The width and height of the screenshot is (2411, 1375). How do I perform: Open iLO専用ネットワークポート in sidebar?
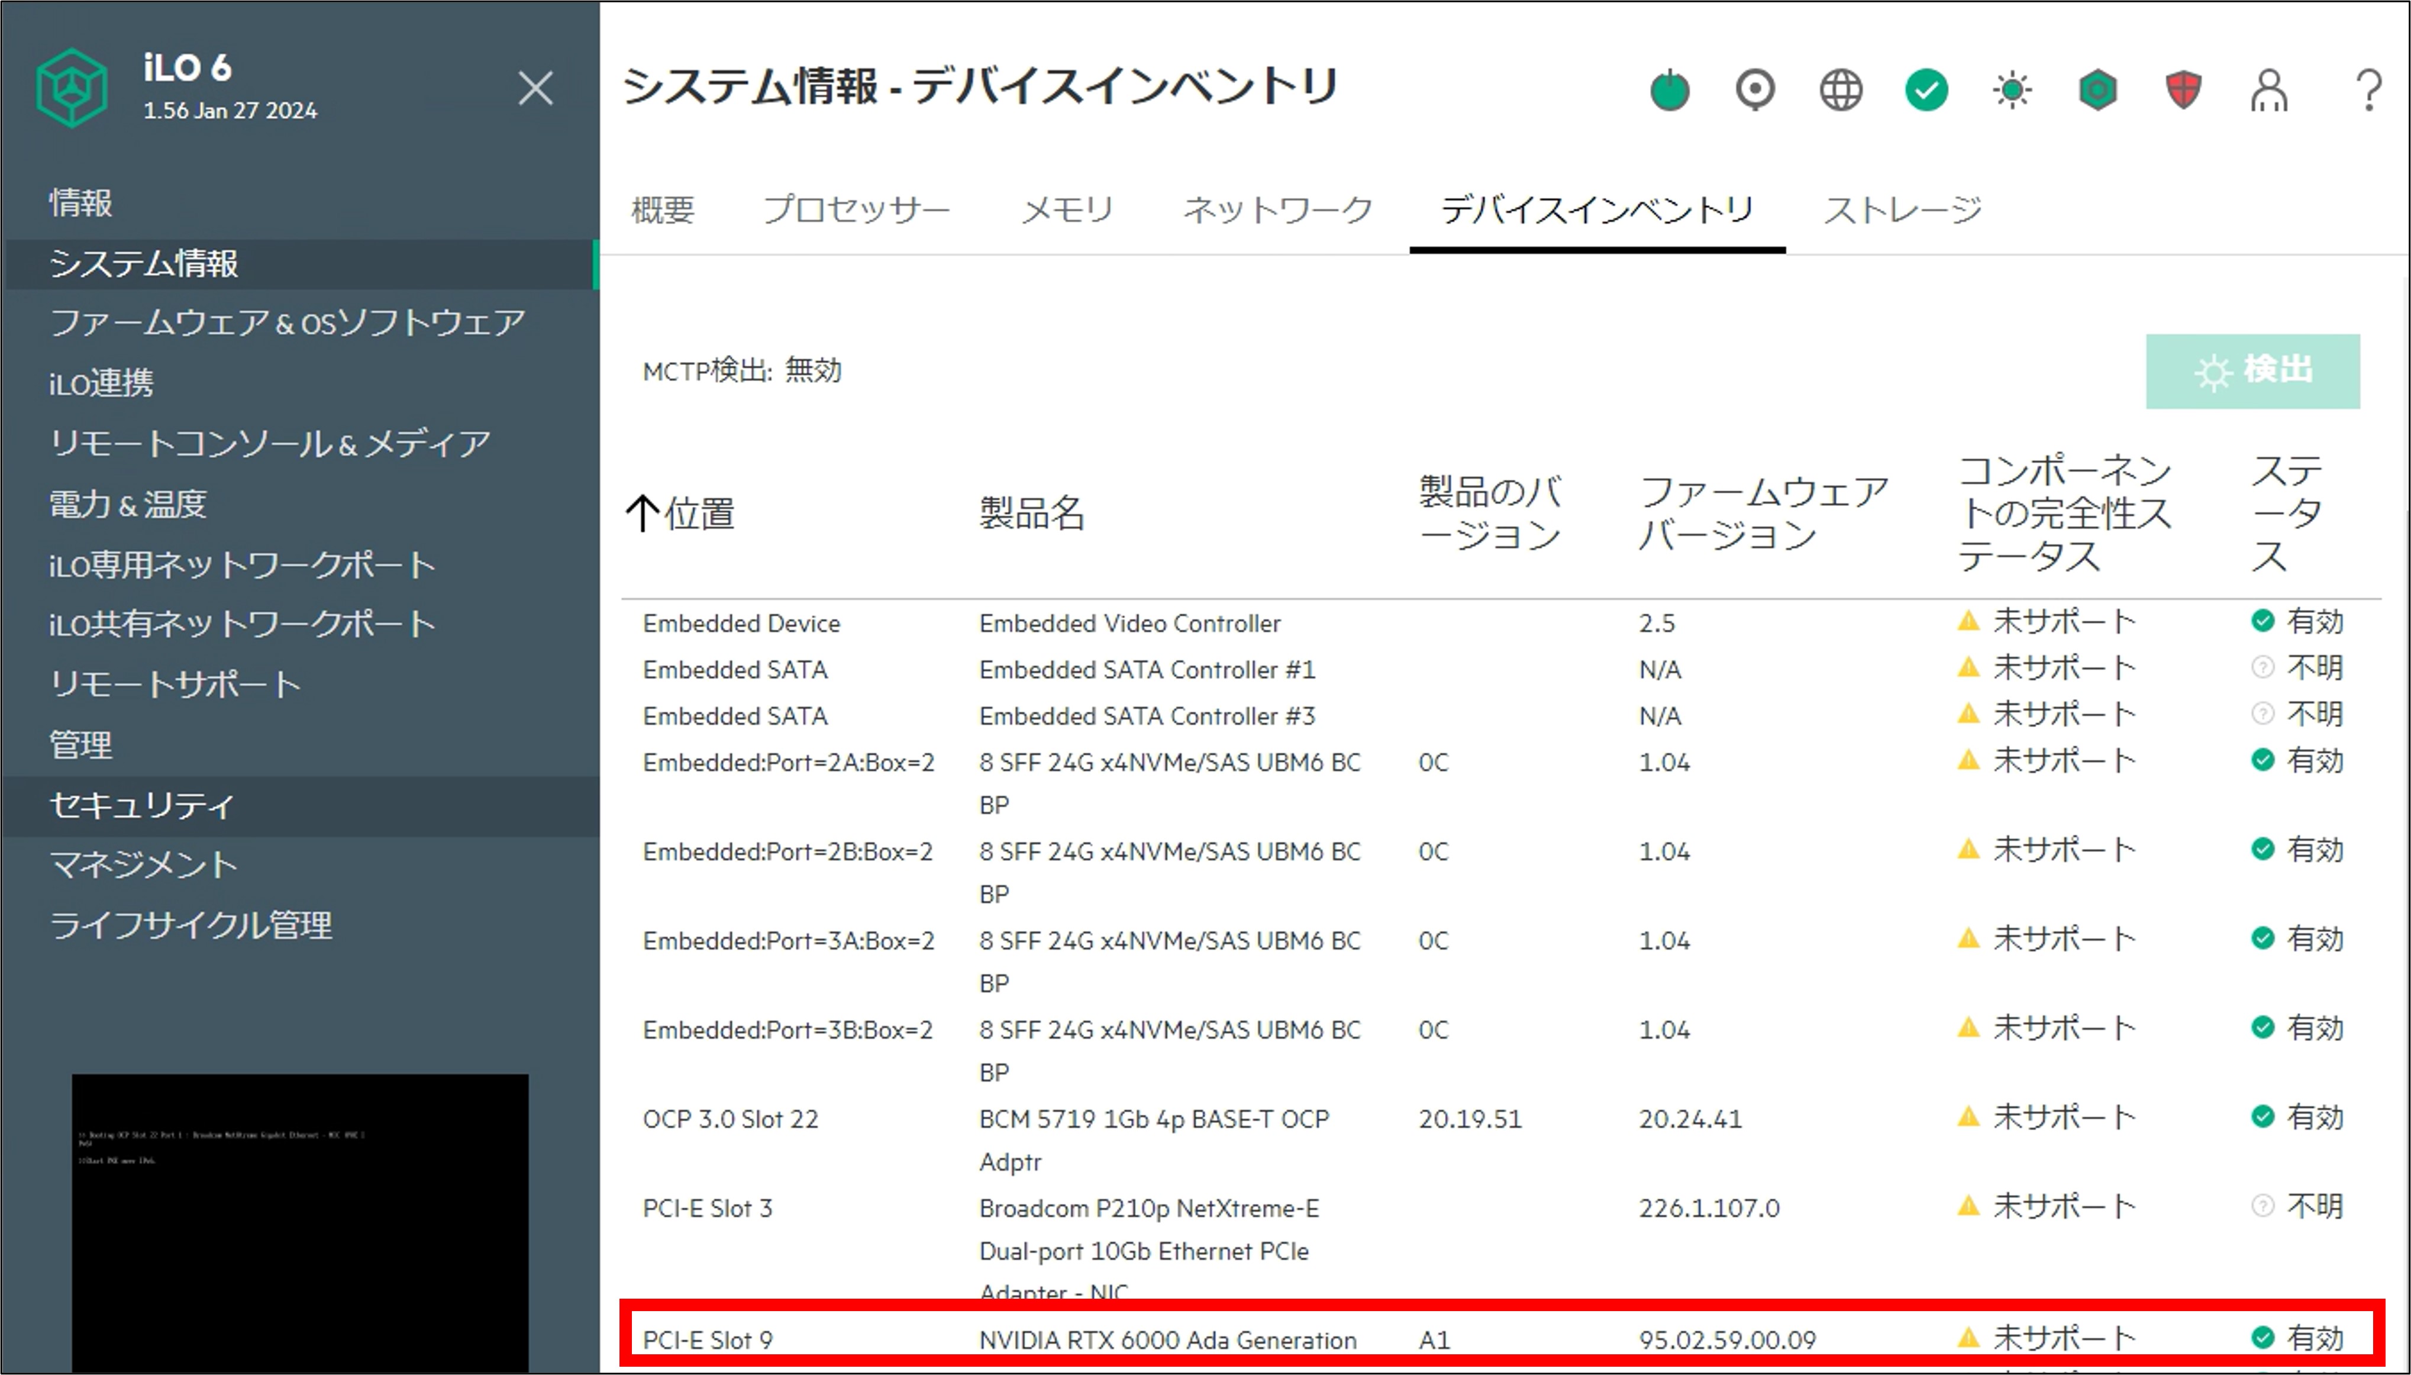(x=242, y=564)
